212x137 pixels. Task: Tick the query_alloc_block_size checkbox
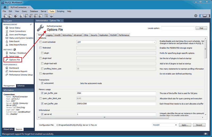pos(41,98)
